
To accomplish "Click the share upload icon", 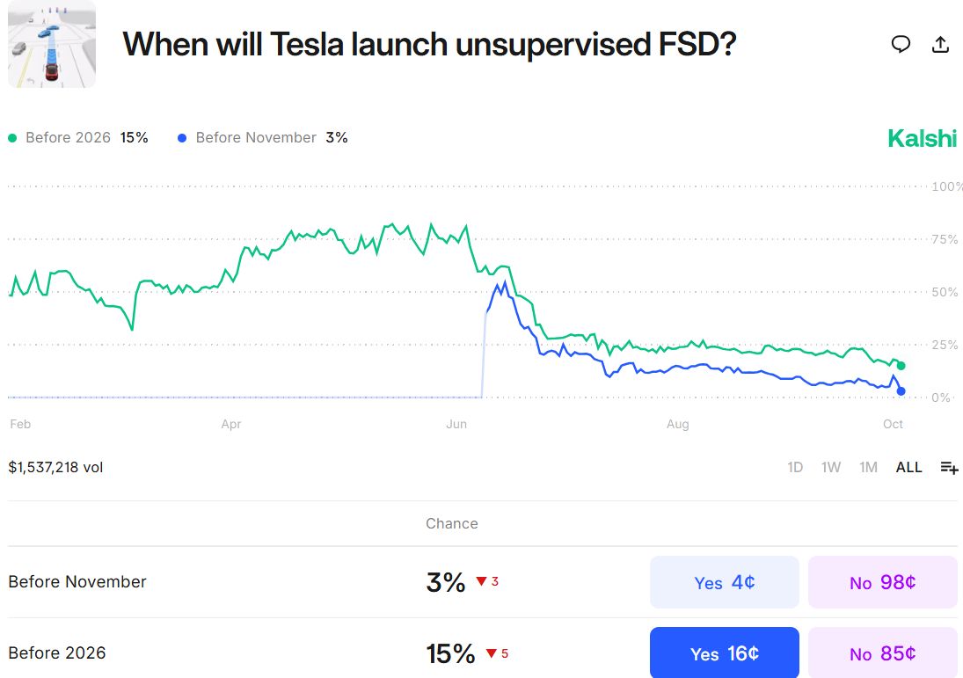I will [x=940, y=44].
